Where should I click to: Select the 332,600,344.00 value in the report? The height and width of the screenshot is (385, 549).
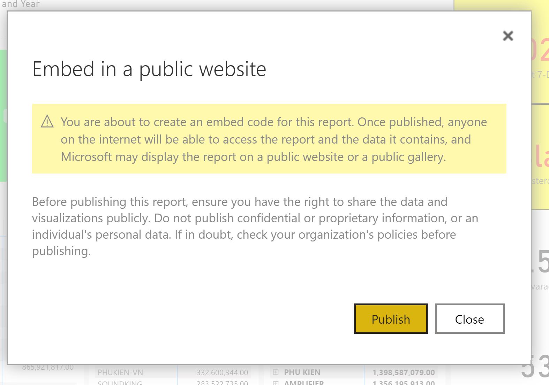[222, 372]
